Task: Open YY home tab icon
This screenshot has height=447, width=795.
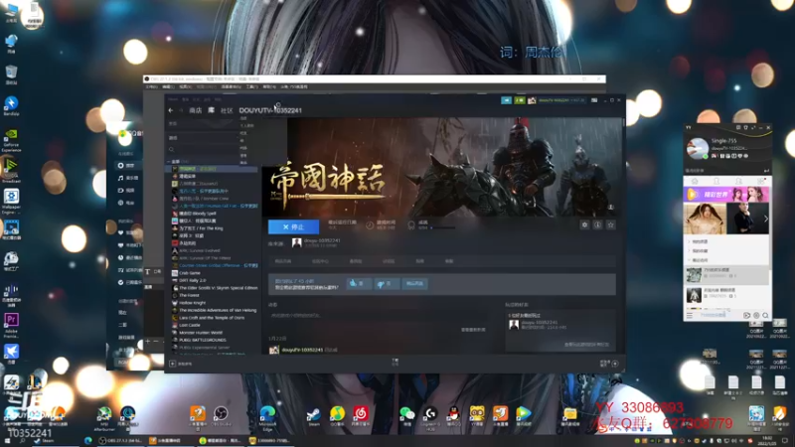Action: [695, 181]
